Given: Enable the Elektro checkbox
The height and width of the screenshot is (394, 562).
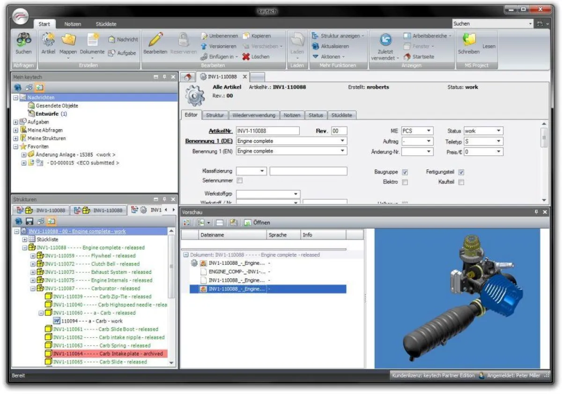Looking at the screenshot, I should point(405,182).
